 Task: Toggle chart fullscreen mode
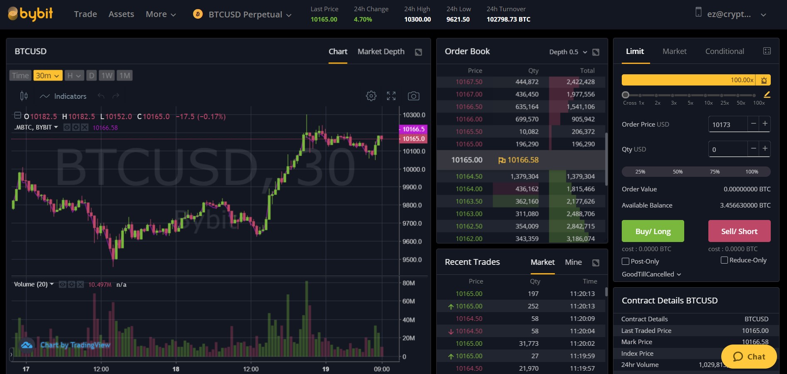pyautogui.click(x=391, y=96)
